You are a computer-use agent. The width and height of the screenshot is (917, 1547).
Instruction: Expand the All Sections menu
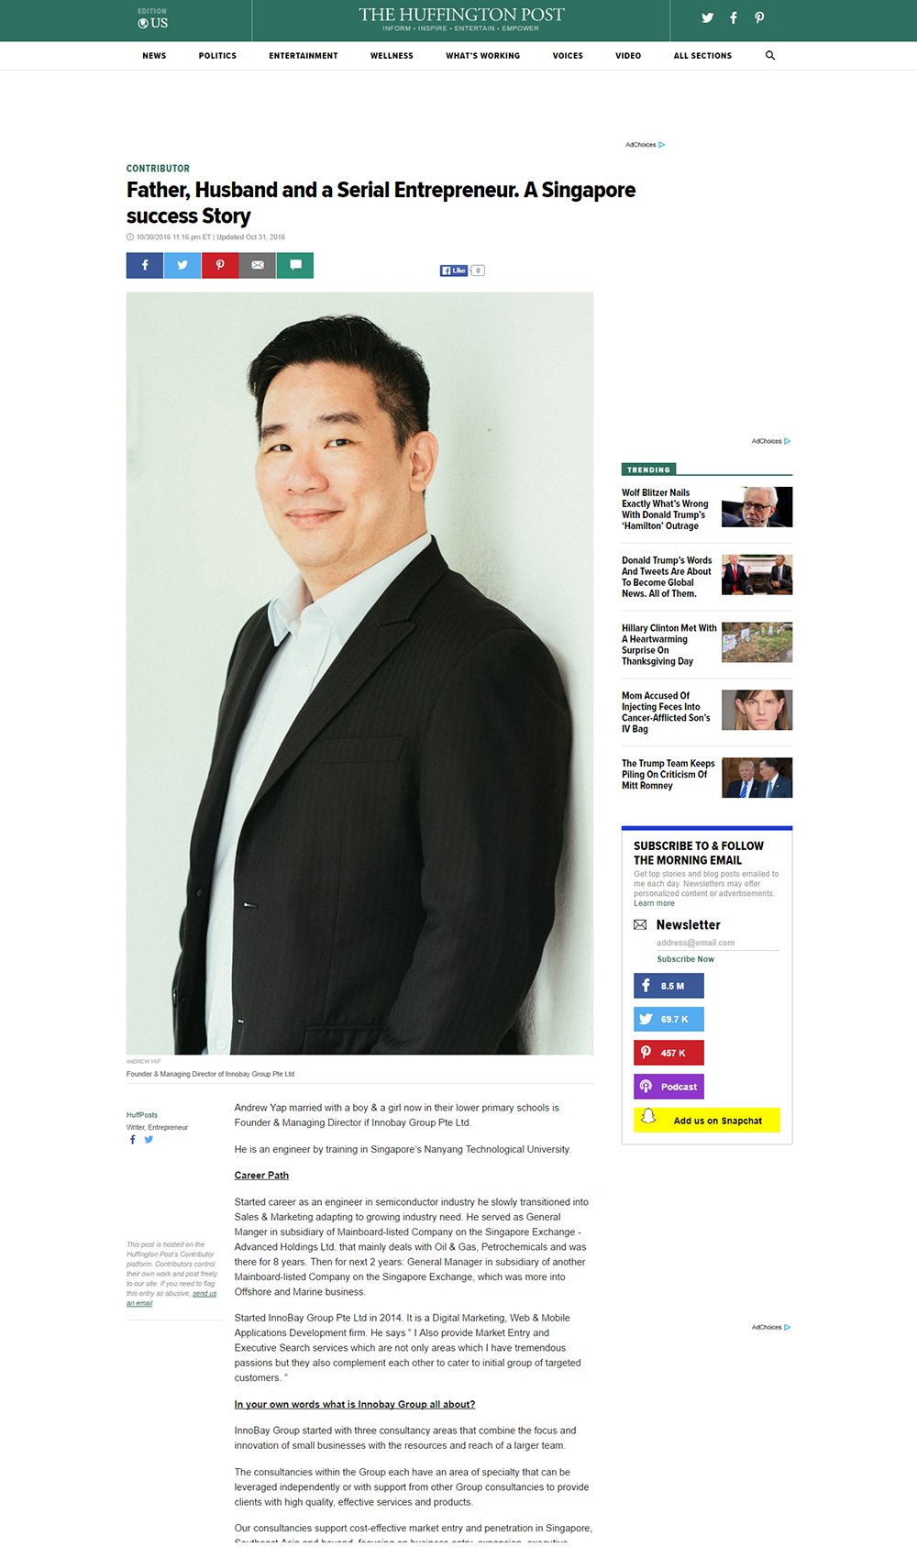[702, 56]
